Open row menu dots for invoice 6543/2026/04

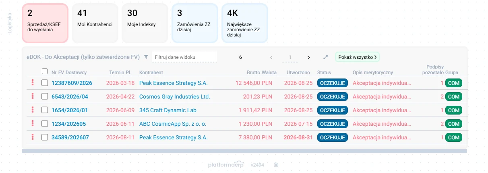click(x=32, y=97)
